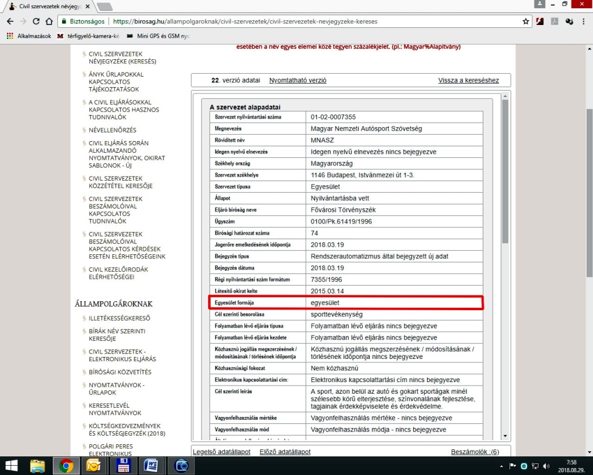Click the address bar URL field
593x475 pixels.
coord(295,21)
